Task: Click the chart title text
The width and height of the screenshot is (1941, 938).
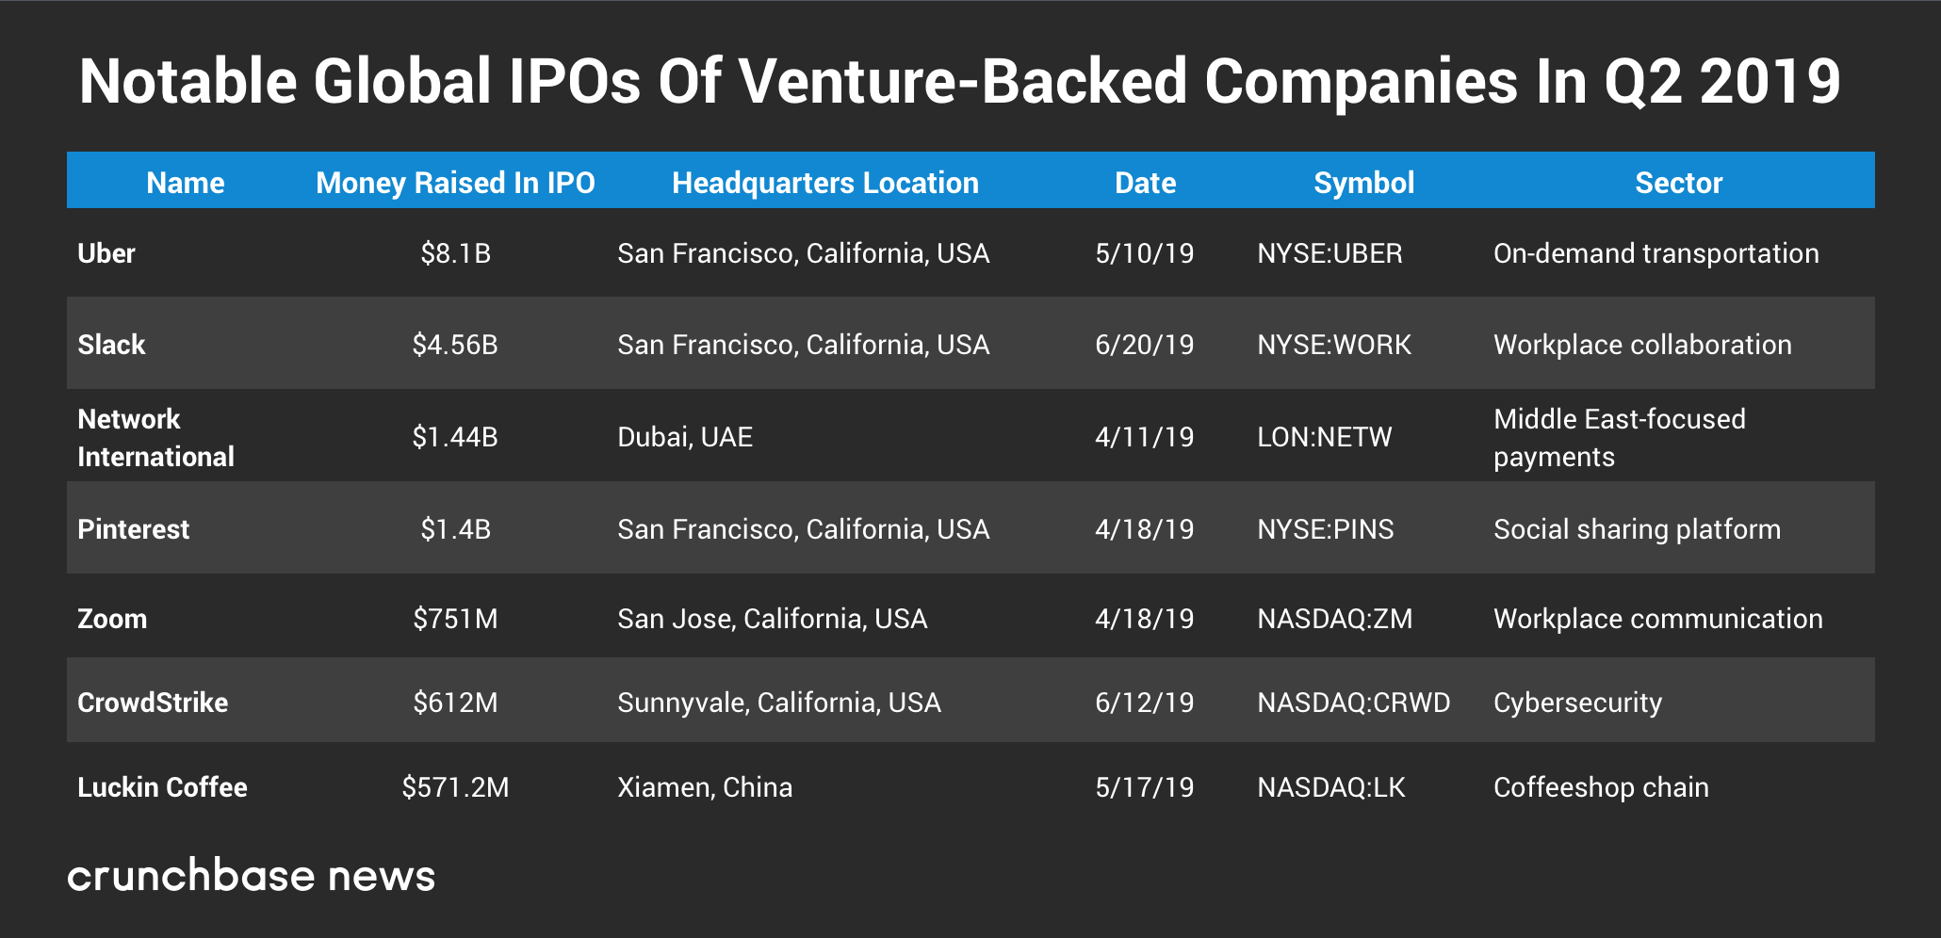Action: (x=959, y=81)
